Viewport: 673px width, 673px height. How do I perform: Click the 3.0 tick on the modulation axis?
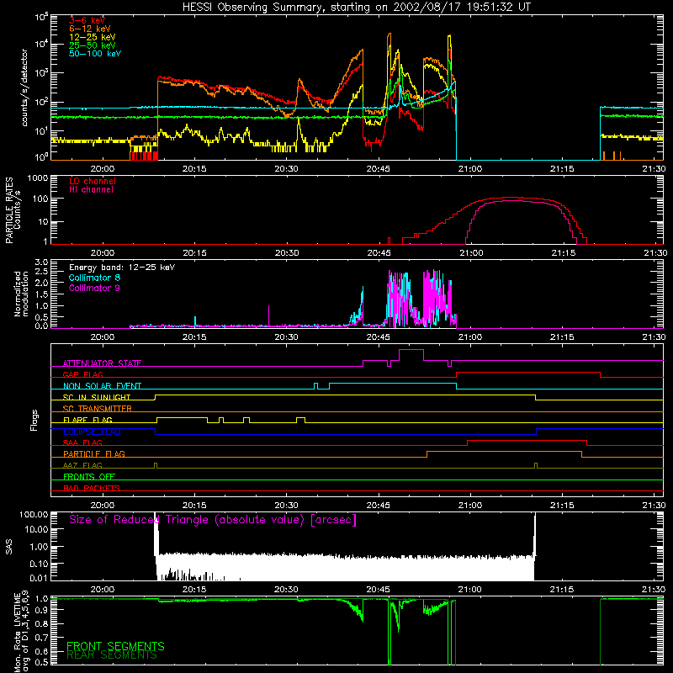click(x=41, y=262)
